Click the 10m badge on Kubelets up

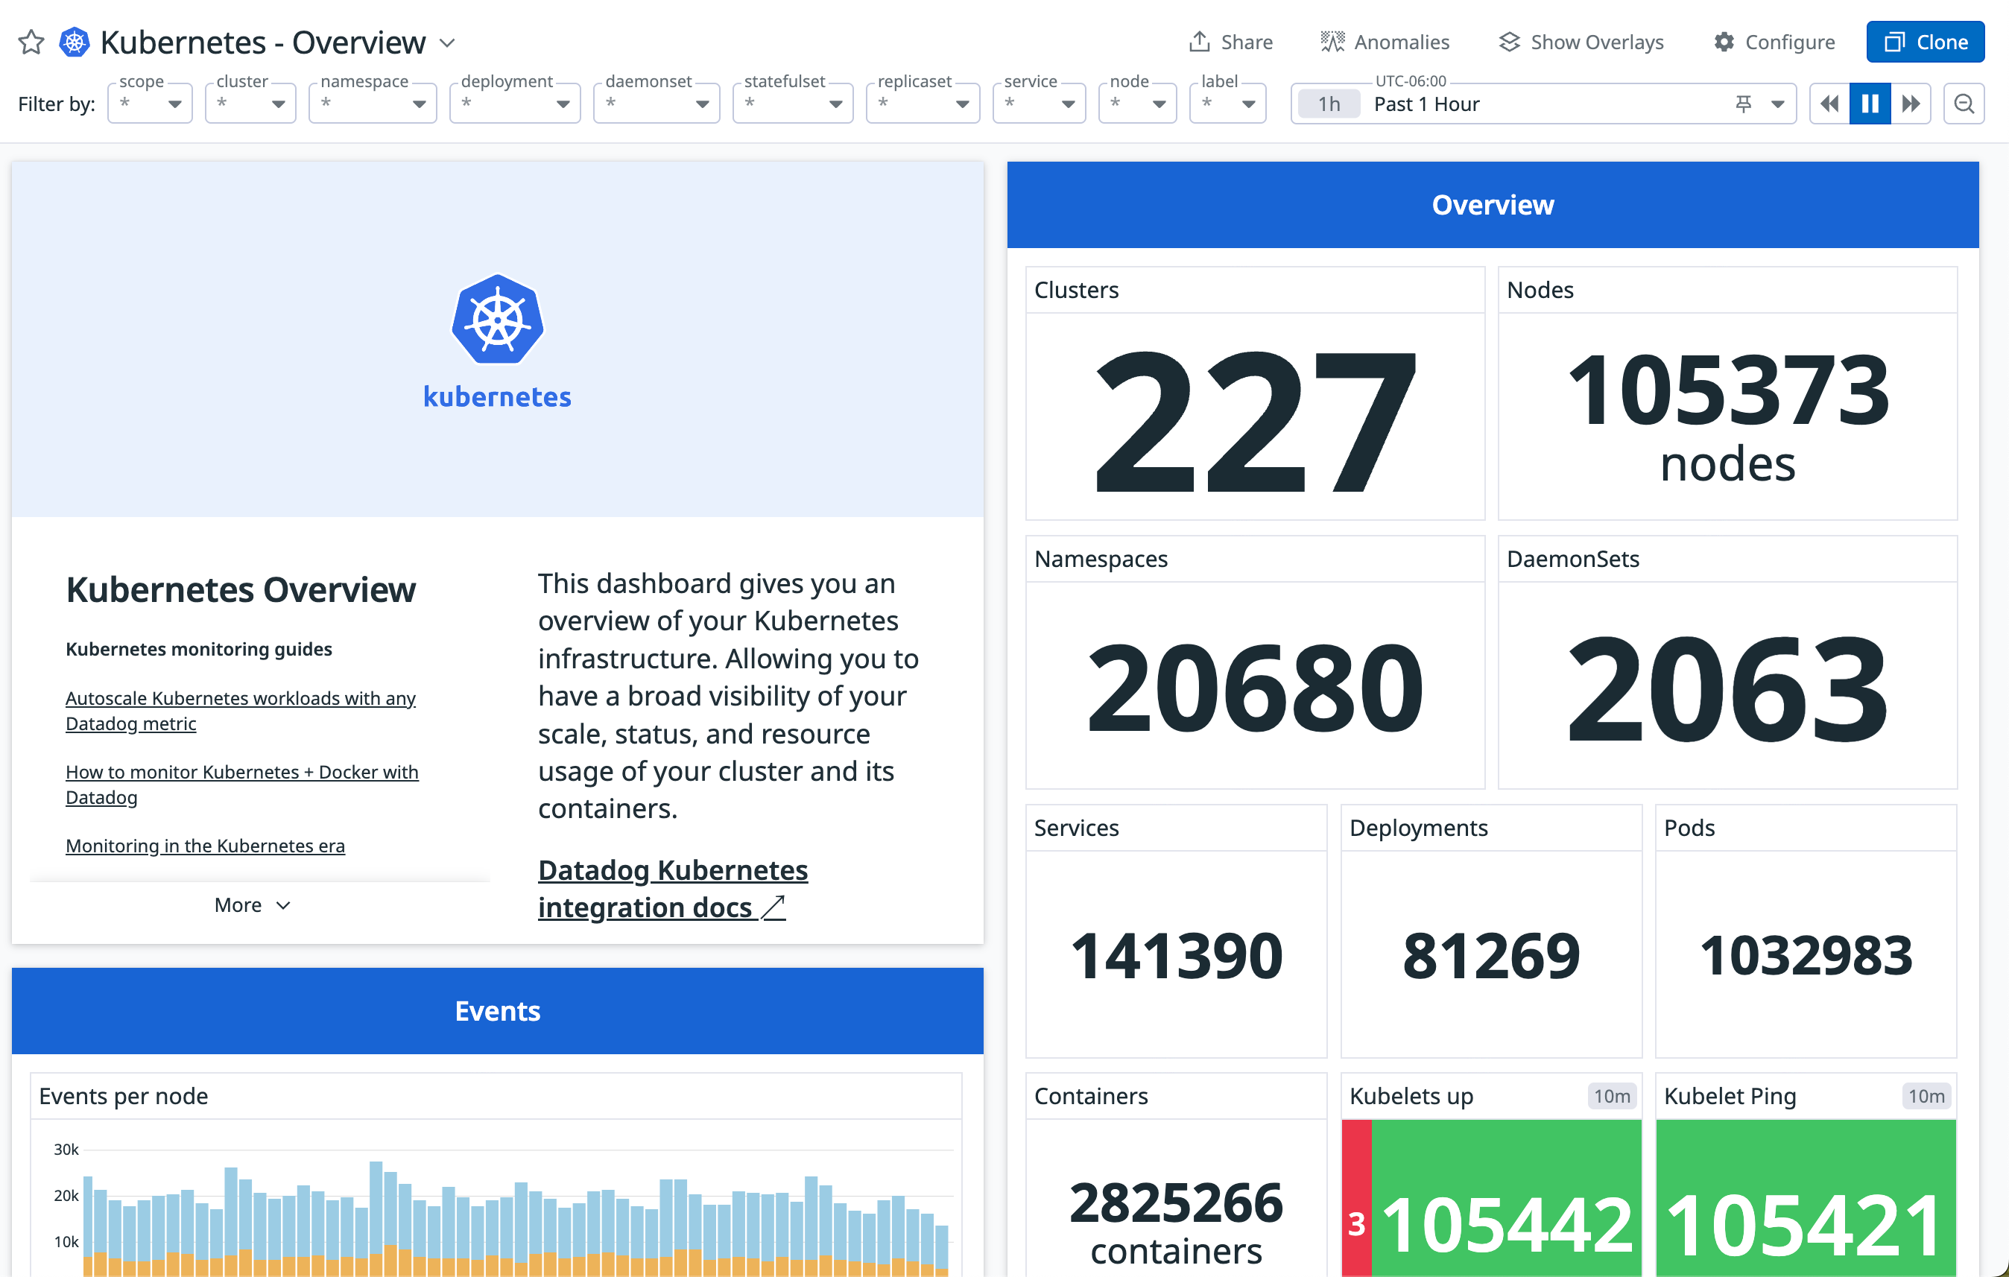click(x=1612, y=1096)
